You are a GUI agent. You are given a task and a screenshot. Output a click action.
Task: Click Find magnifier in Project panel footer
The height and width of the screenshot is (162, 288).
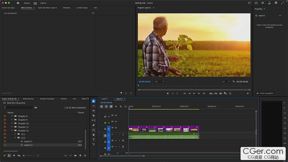coord(71,155)
